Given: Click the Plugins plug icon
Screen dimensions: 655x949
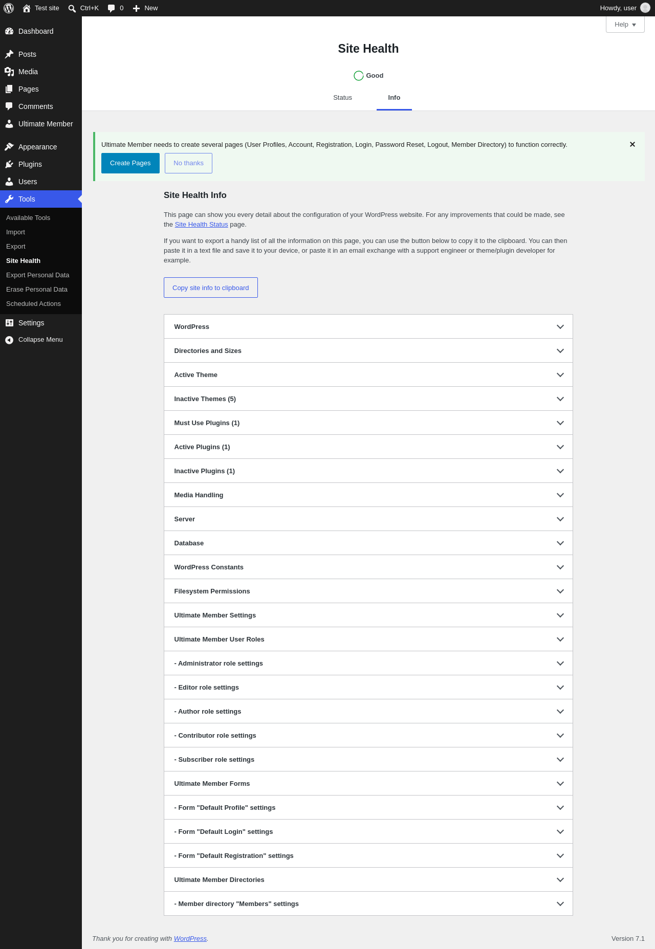Looking at the screenshot, I should click(9, 164).
